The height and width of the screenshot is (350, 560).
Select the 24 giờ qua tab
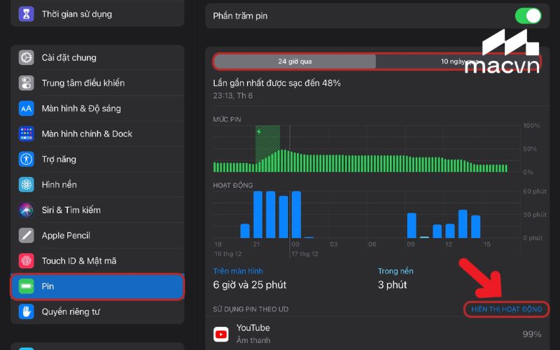click(295, 62)
